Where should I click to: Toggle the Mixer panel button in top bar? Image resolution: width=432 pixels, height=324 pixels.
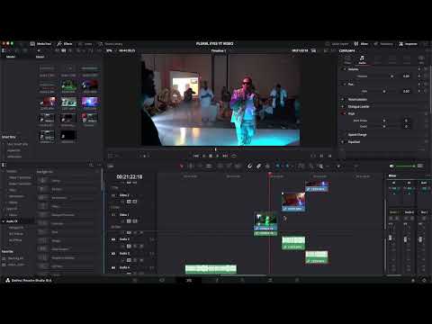coord(361,44)
